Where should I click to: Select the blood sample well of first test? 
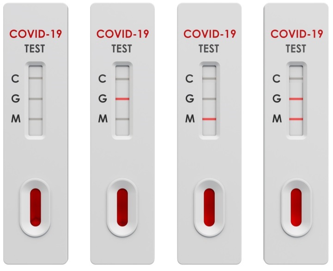point(36,207)
